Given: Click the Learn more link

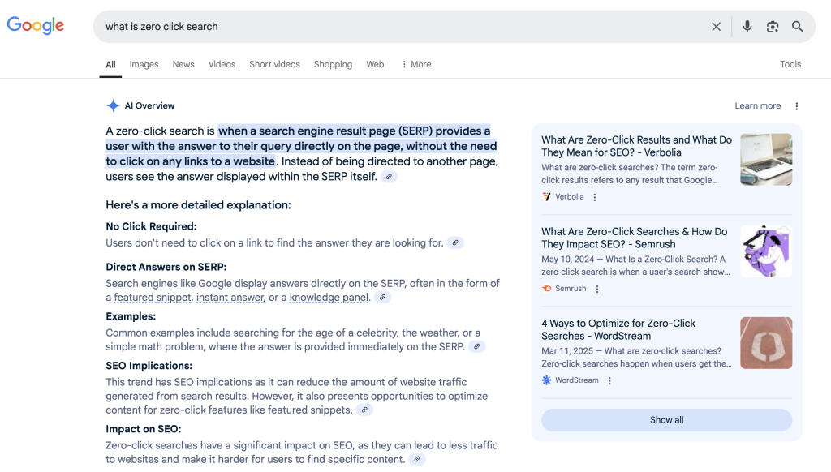Looking at the screenshot, I should coord(757,106).
